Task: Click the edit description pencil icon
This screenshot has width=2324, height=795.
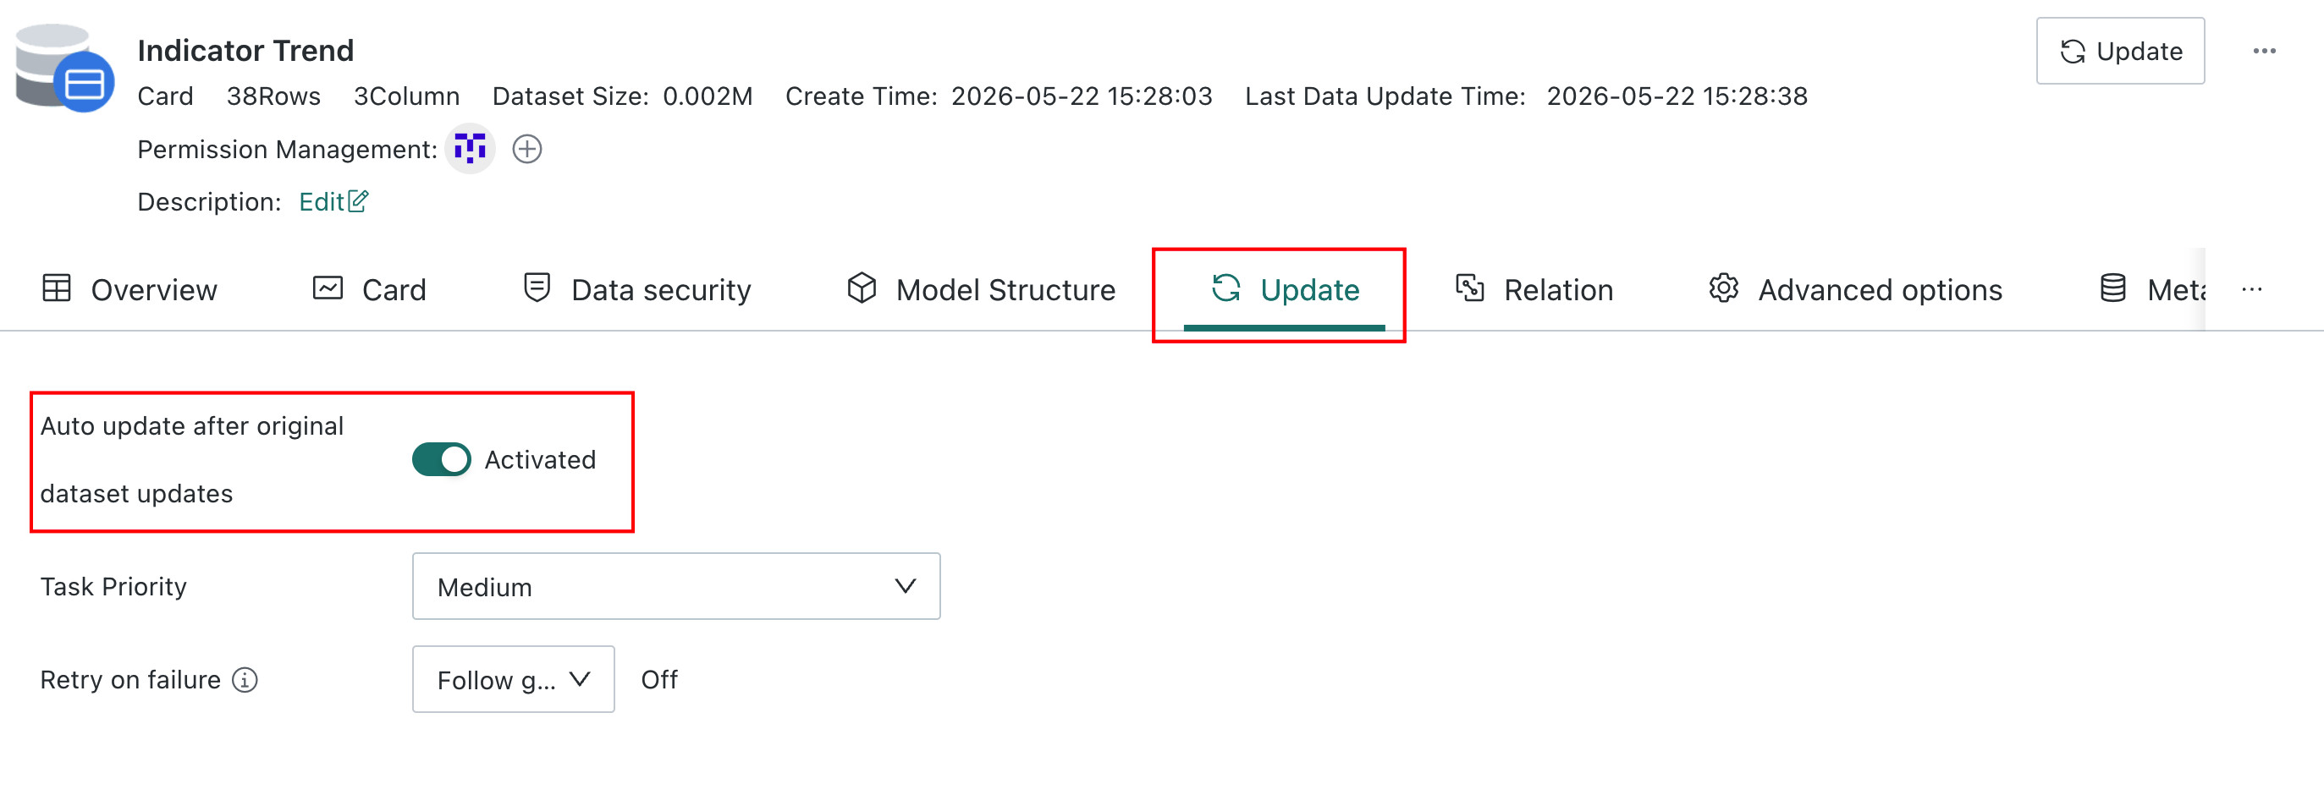Action: point(358,201)
